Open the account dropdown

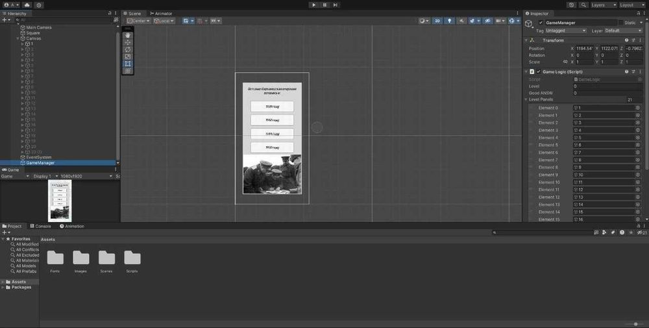[11, 5]
